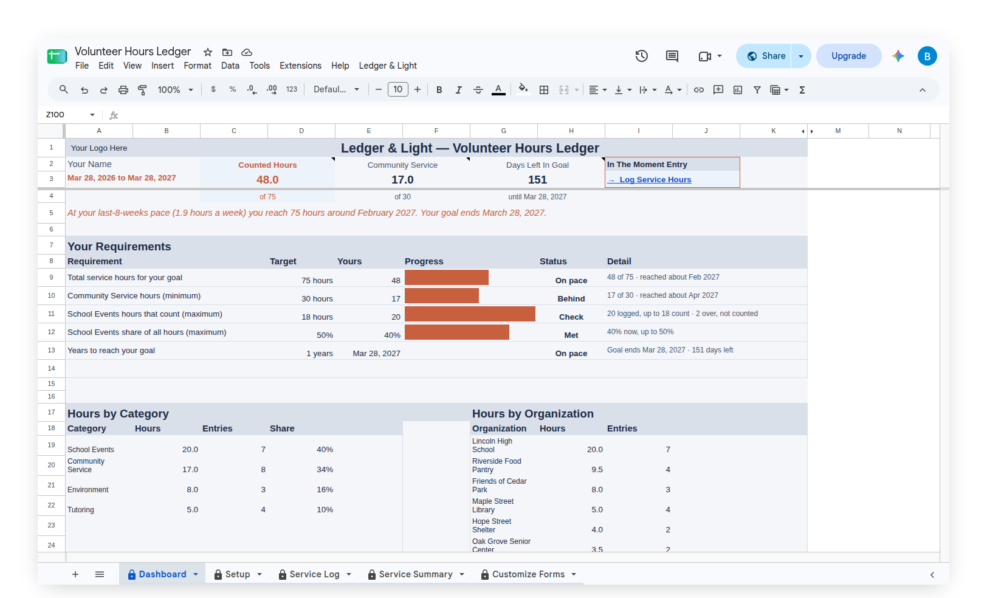This screenshot has width=987, height=598.
Task: Search the menus with magnifier icon
Action: pyautogui.click(x=64, y=90)
